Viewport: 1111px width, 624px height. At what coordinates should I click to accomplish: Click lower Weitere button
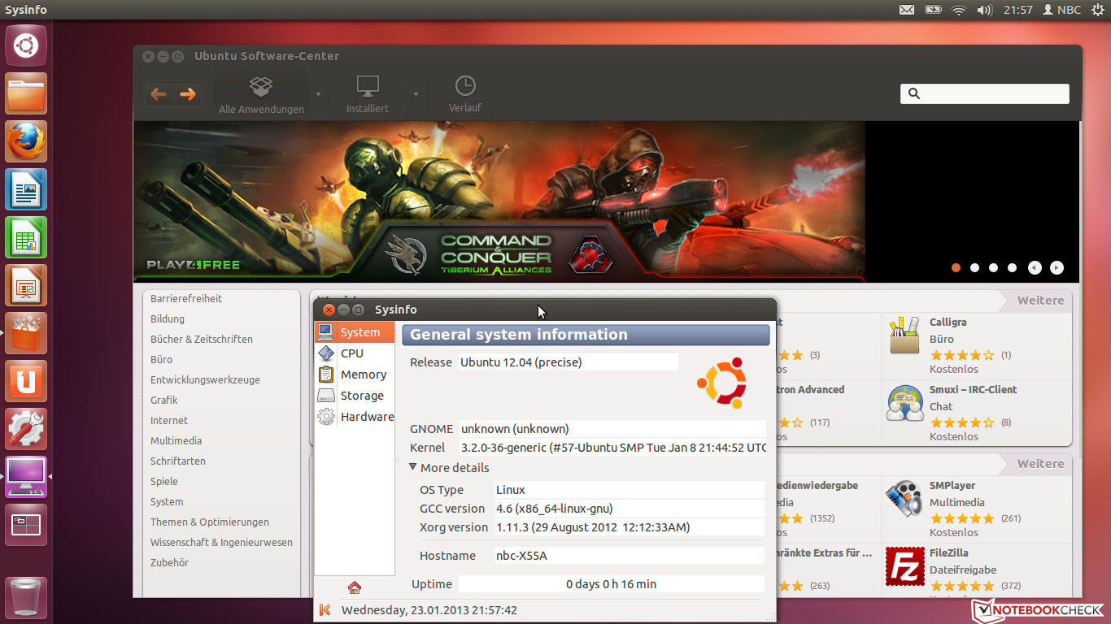(1040, 464)
